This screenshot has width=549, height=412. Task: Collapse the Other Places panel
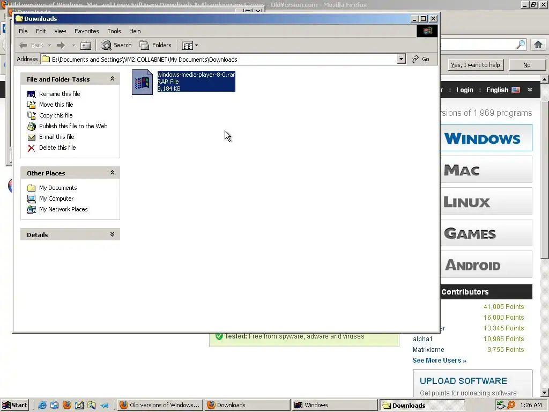112,173
